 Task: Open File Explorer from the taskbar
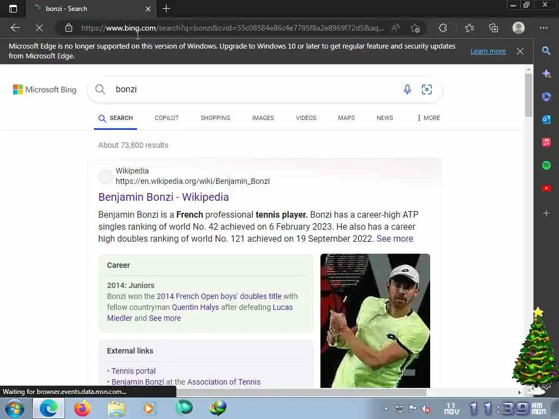point(116,409)
